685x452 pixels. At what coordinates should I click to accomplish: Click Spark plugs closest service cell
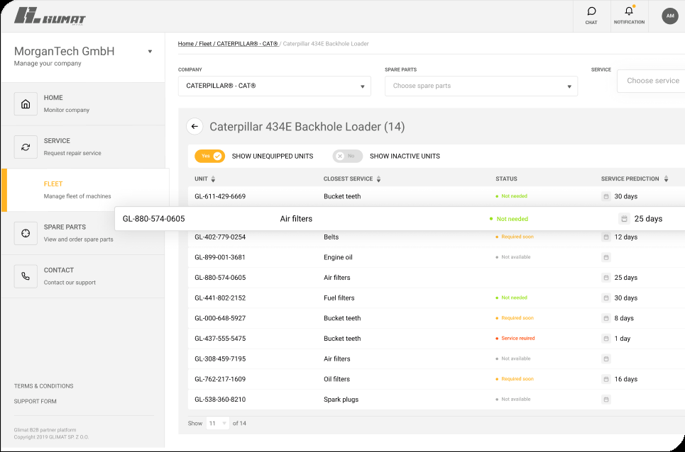tap(341, 400)
